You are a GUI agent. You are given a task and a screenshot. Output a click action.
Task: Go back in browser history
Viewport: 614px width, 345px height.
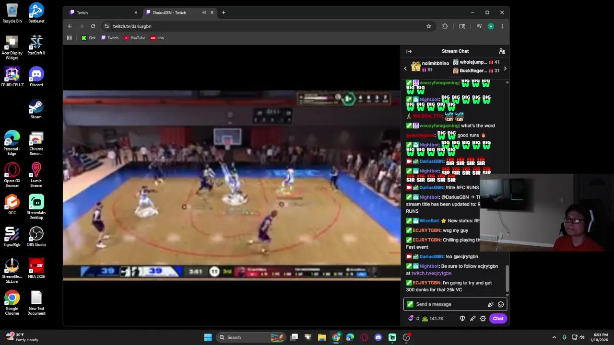point(70,26)
